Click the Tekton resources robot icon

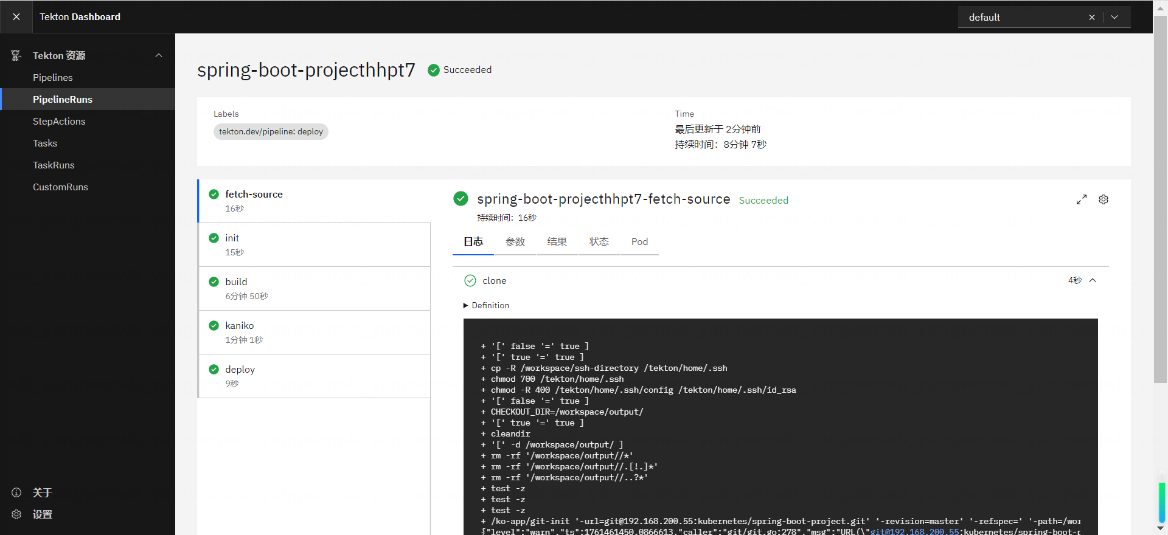(16, 56)
